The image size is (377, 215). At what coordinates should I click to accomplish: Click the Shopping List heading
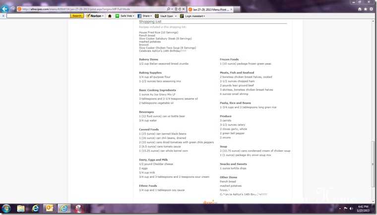(x=150, y=22)
